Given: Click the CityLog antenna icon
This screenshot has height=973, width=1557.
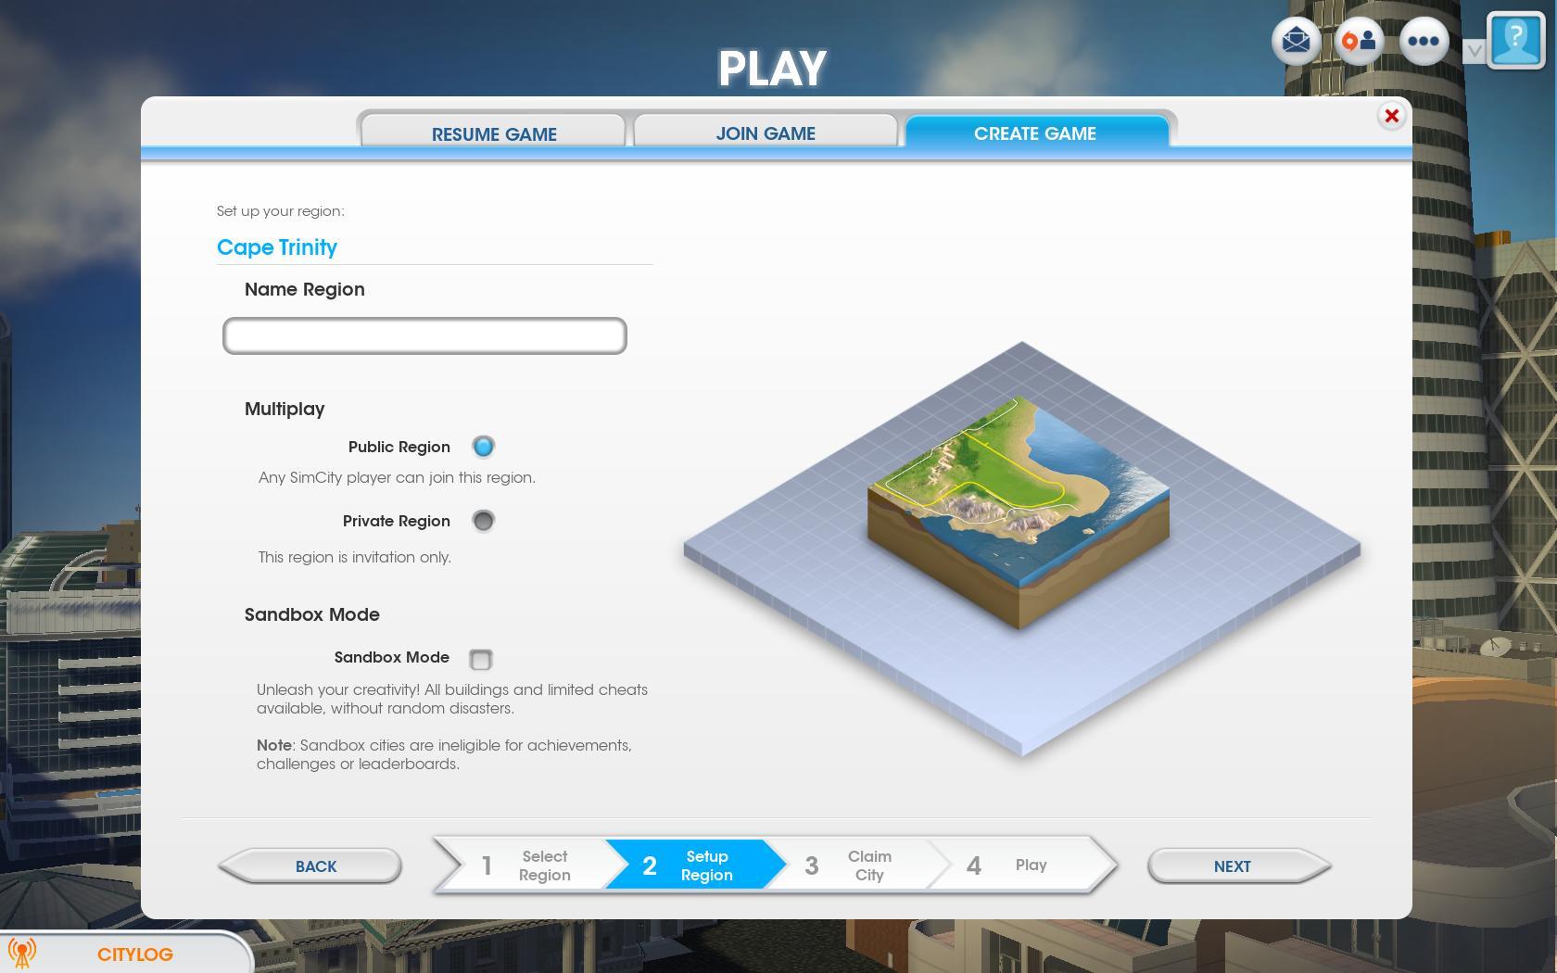Looking at the screenshot, I should 22,954.
